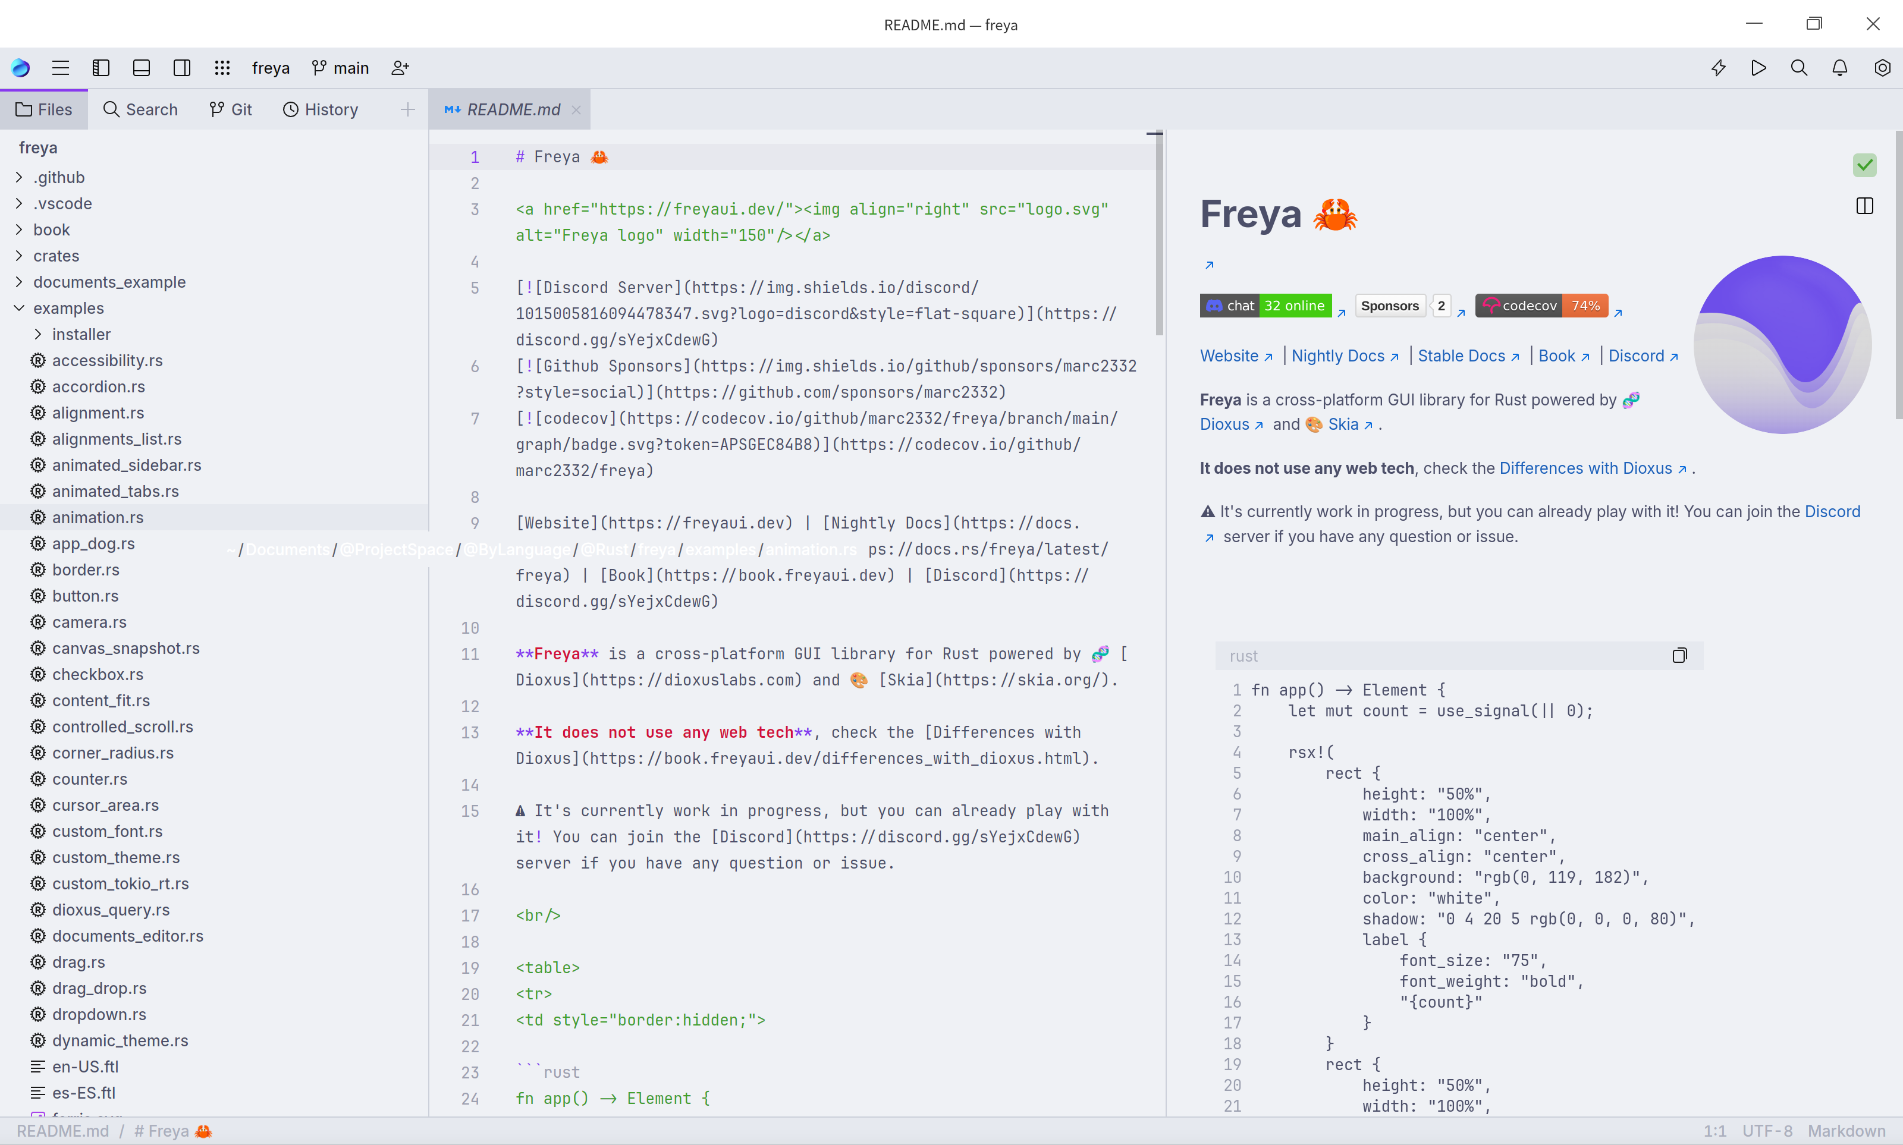This screenshot has width=1903, height=1145.
Task: Open animation.rs file
Action: pyautogui.click(x=215, y=518)
